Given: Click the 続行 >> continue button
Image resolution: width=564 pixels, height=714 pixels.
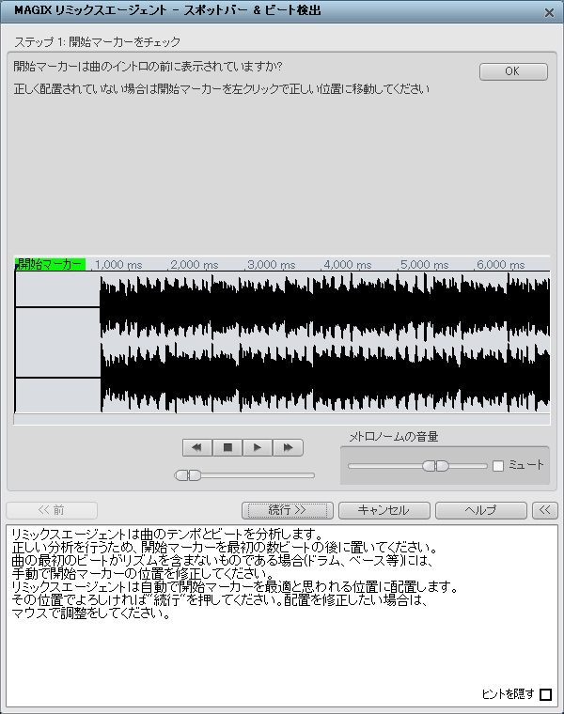Looking at the screenshot, I should (288, 510).
